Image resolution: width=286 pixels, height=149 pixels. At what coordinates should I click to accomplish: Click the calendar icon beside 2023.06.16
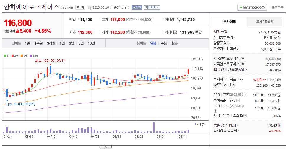90,8
